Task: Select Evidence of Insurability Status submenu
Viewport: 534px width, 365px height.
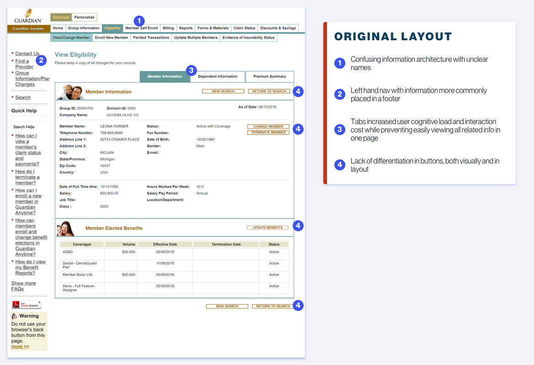Action: point(248,38)
